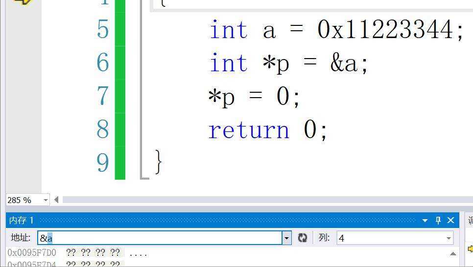
Task: Click the yellow current-statement arrow in editor margin
Action: coord(23,1)
